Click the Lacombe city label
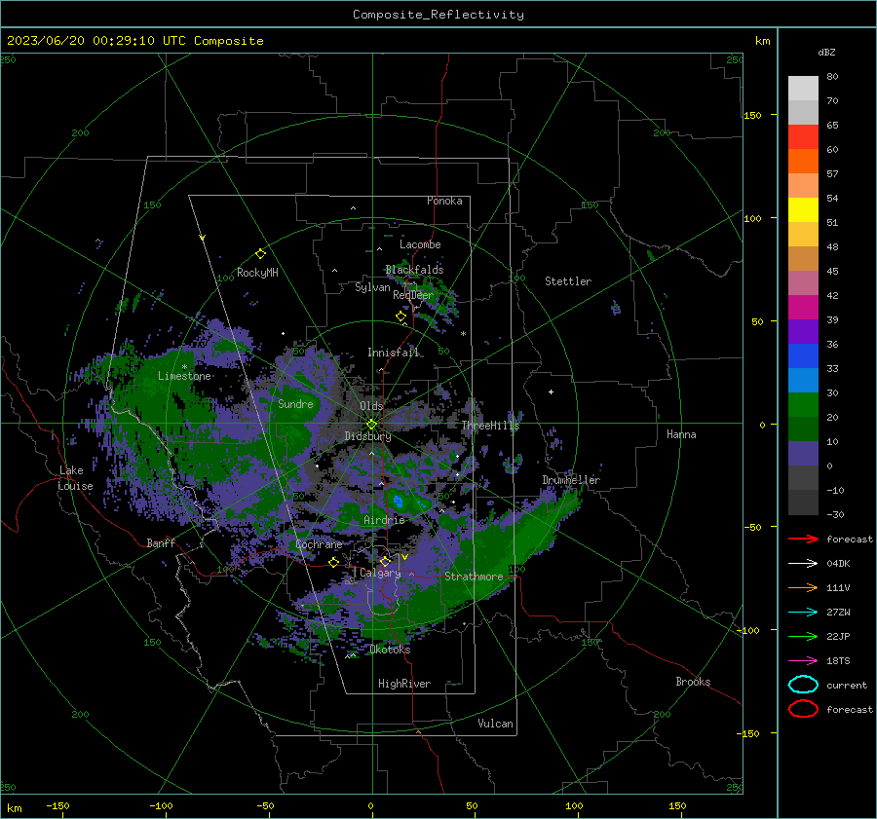The image size is (877, 819). click(420, 244)
